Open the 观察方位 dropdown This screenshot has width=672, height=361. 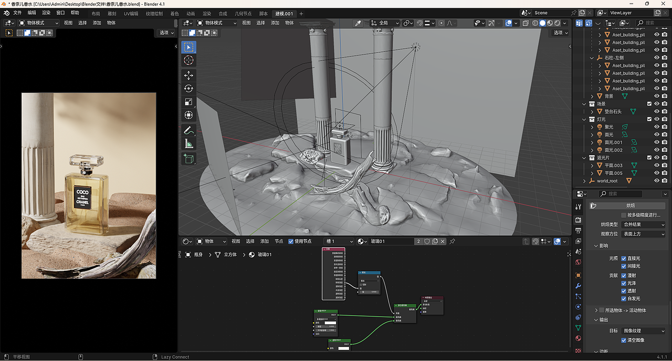[x=643, y=234]
